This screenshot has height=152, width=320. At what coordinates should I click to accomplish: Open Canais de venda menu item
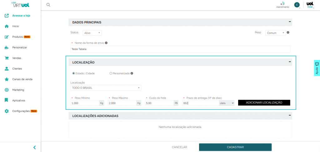22,79
